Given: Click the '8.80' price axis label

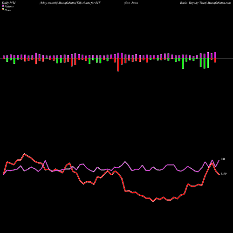Looking at the screenshot, I should tap(224, 174).
